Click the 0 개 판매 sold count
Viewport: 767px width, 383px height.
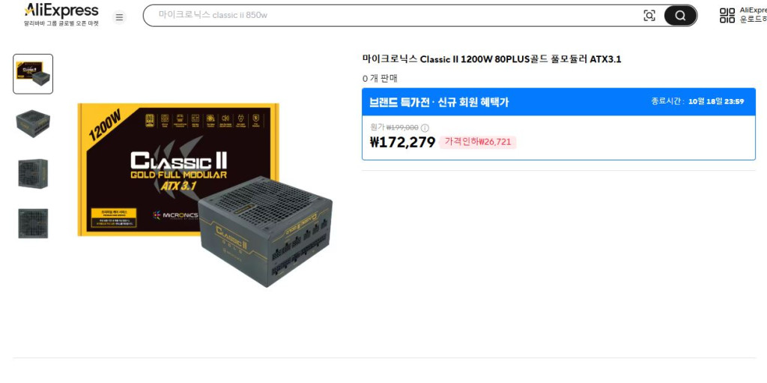(380, 79)
